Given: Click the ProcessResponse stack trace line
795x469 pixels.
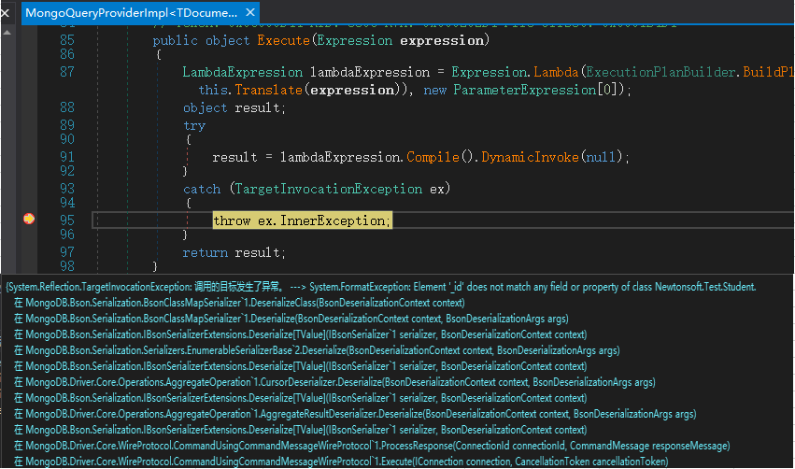Looking at the screenshot, I should (372, 446).
